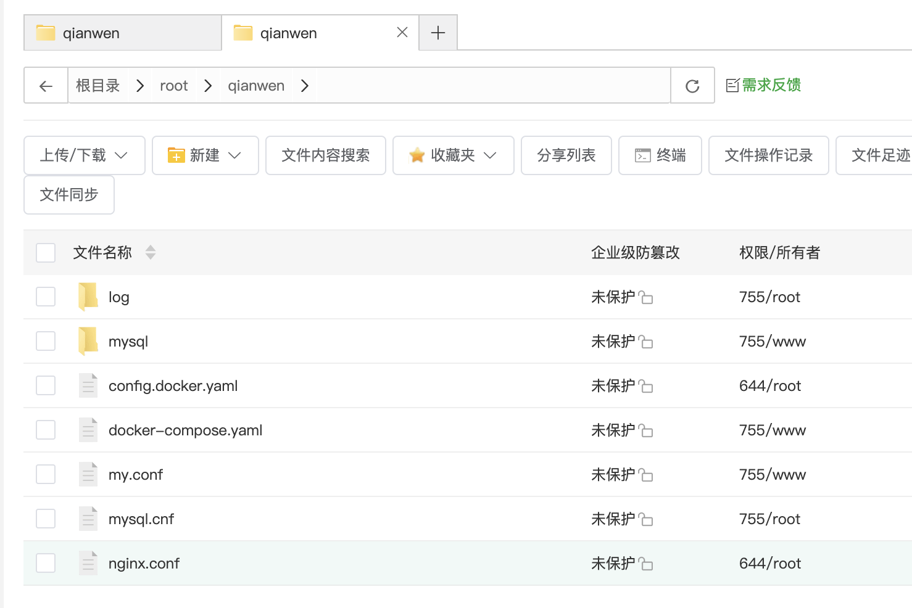Switch to the first qianwen tab
Image resolution: width=912 pixels, height=608 pixels.
(123, 33)
